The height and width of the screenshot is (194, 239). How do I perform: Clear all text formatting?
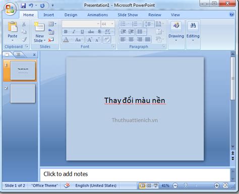[x=107, y=40]
